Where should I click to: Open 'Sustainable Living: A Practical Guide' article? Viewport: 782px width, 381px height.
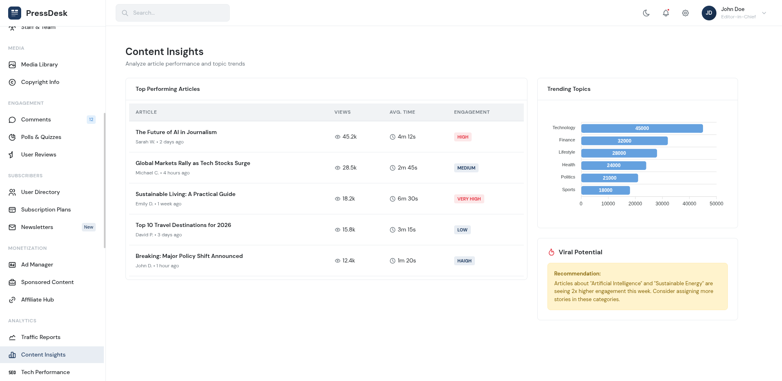(185, 194)
